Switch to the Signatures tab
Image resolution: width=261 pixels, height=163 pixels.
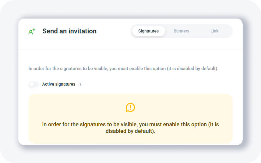[148, 31]
